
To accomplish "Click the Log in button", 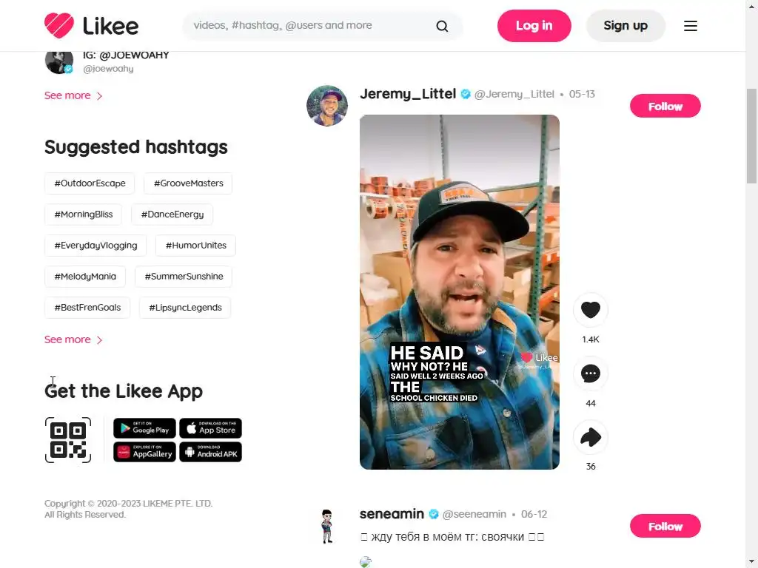I will (534, 26).
